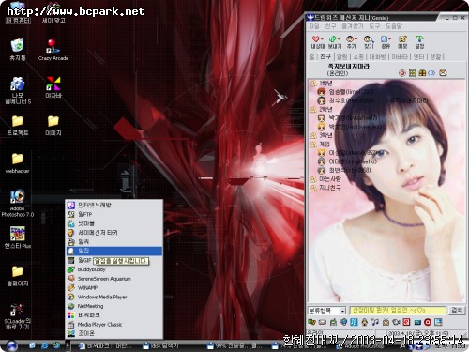
Task: Click the red round icon beside online status
Action: (x=402, y=73)
